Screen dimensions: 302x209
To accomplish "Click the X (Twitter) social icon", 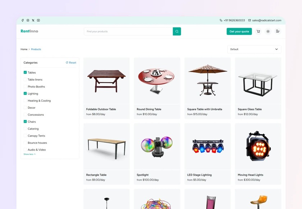I will tap(33, 20).
